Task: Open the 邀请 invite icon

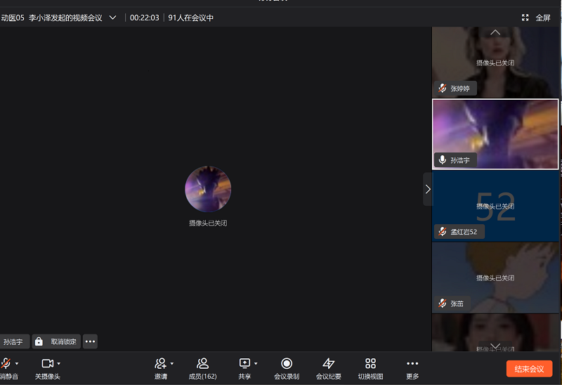Action: pyautogui.click(x=160, y=363)
